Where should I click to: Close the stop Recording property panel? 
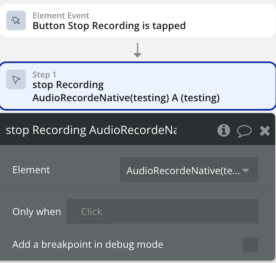click(265, 131)
